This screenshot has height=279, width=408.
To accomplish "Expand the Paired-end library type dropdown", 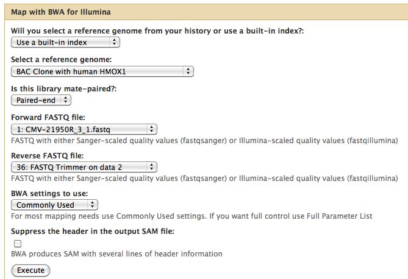I will (x=41, y=100).
